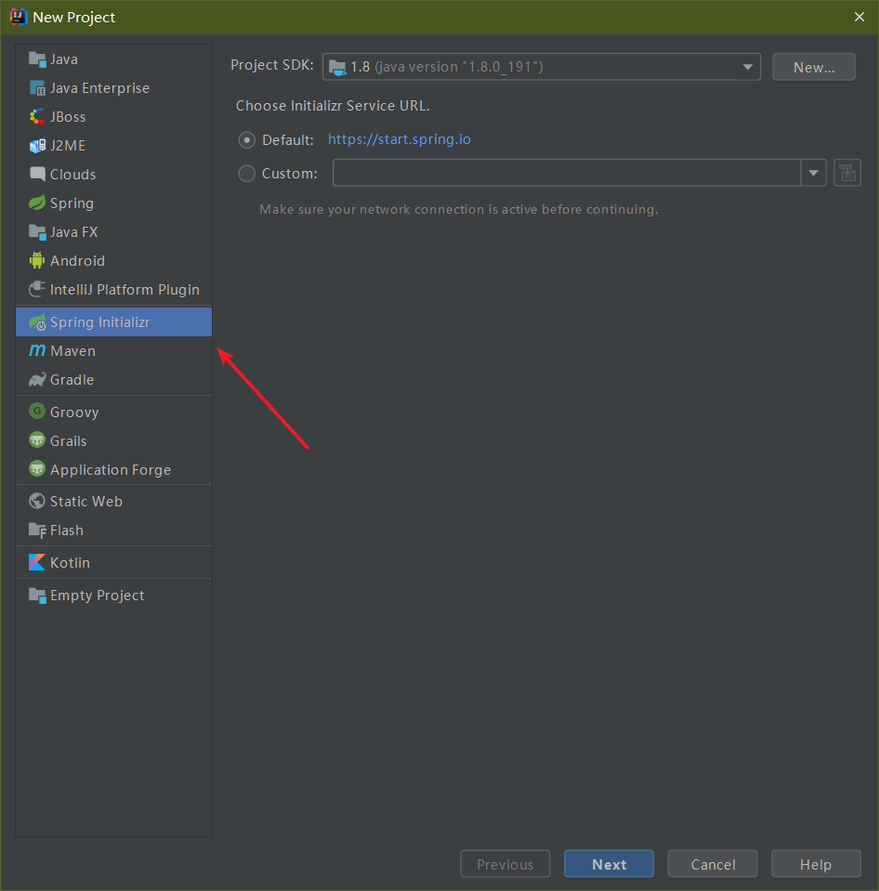This screenshot has width=879, height=891.
Task: Close the New Project dialog
Action: click(859, 17)
